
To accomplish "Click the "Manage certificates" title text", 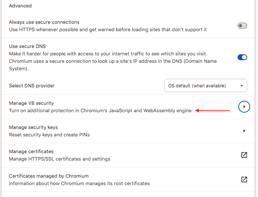I will point(31,152).
